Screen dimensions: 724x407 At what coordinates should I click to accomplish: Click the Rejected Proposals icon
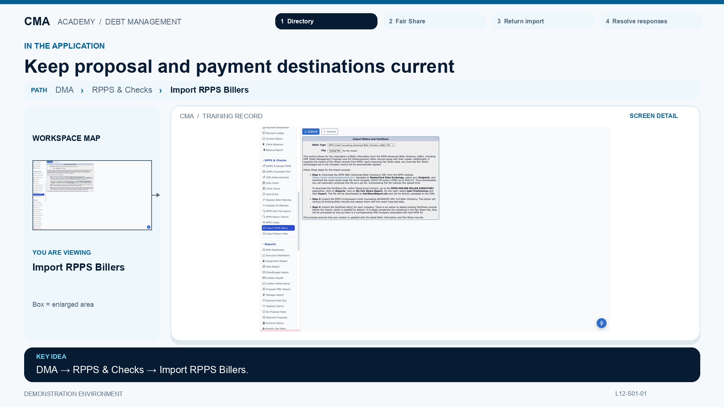(264, 317)
